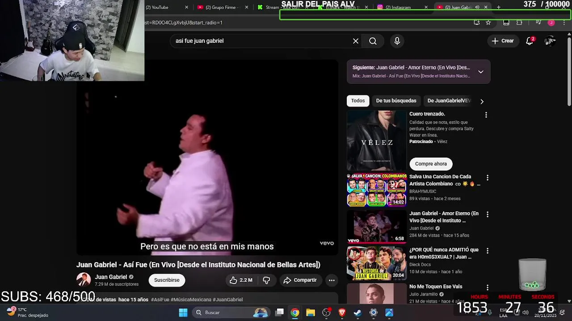Viewport: 572px width, 321px height.
Task: Expand the Siguiente mix playlist panel
Action: [481, 72]
